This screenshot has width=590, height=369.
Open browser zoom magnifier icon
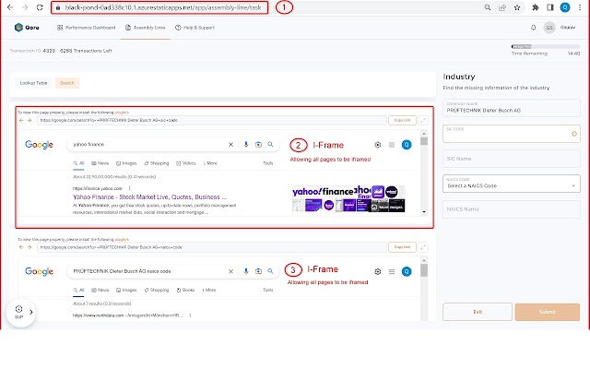[488, 7]
